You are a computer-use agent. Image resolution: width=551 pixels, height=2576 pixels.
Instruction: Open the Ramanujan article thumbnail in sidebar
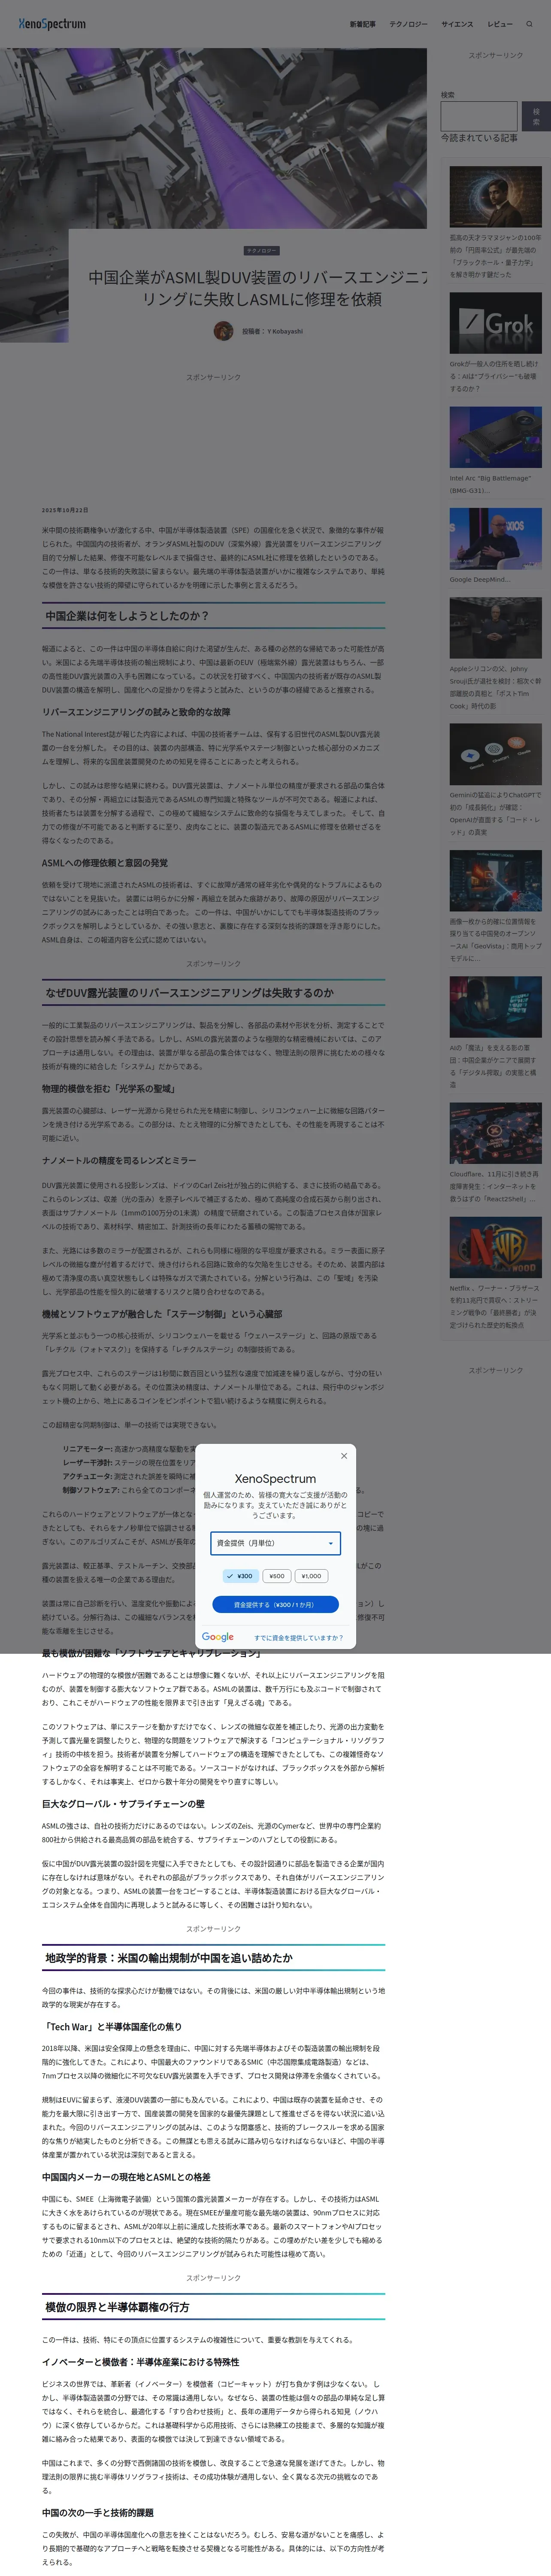[495, 196]
